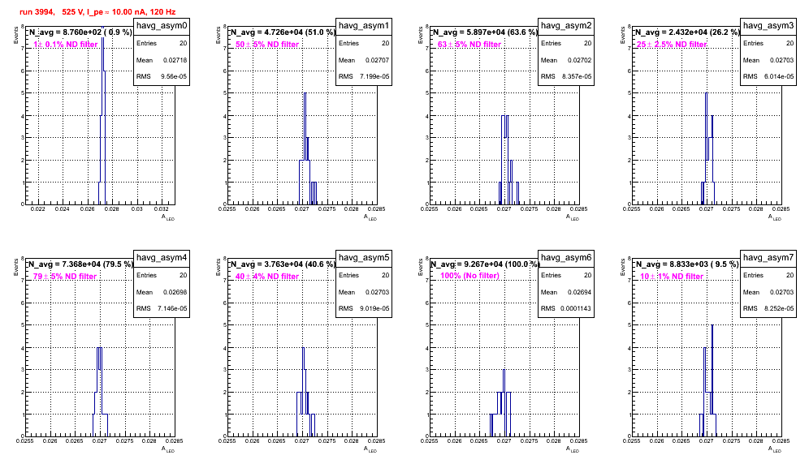The image size is (809, 464).
Task: Select the havg_asym0 stats box title
Action: click(162, 25)
